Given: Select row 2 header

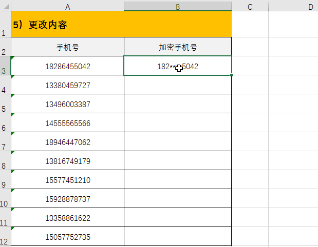Looking at the screenshot, I should pyautogui.click(x=5, y=47).
